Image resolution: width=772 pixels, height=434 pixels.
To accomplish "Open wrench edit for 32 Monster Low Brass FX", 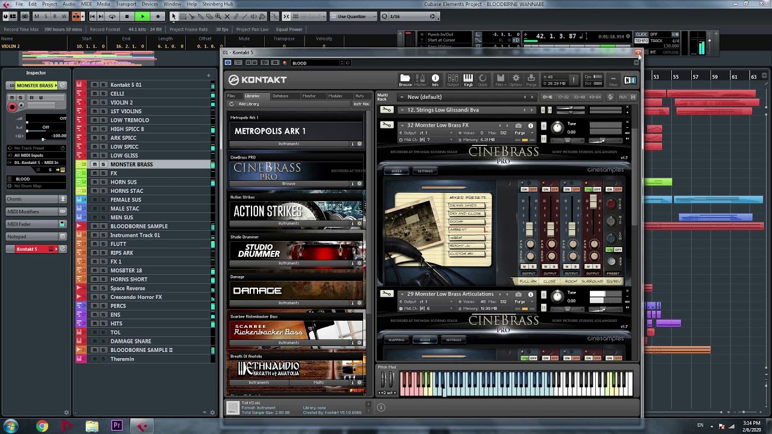I will [x=387, y=125].
